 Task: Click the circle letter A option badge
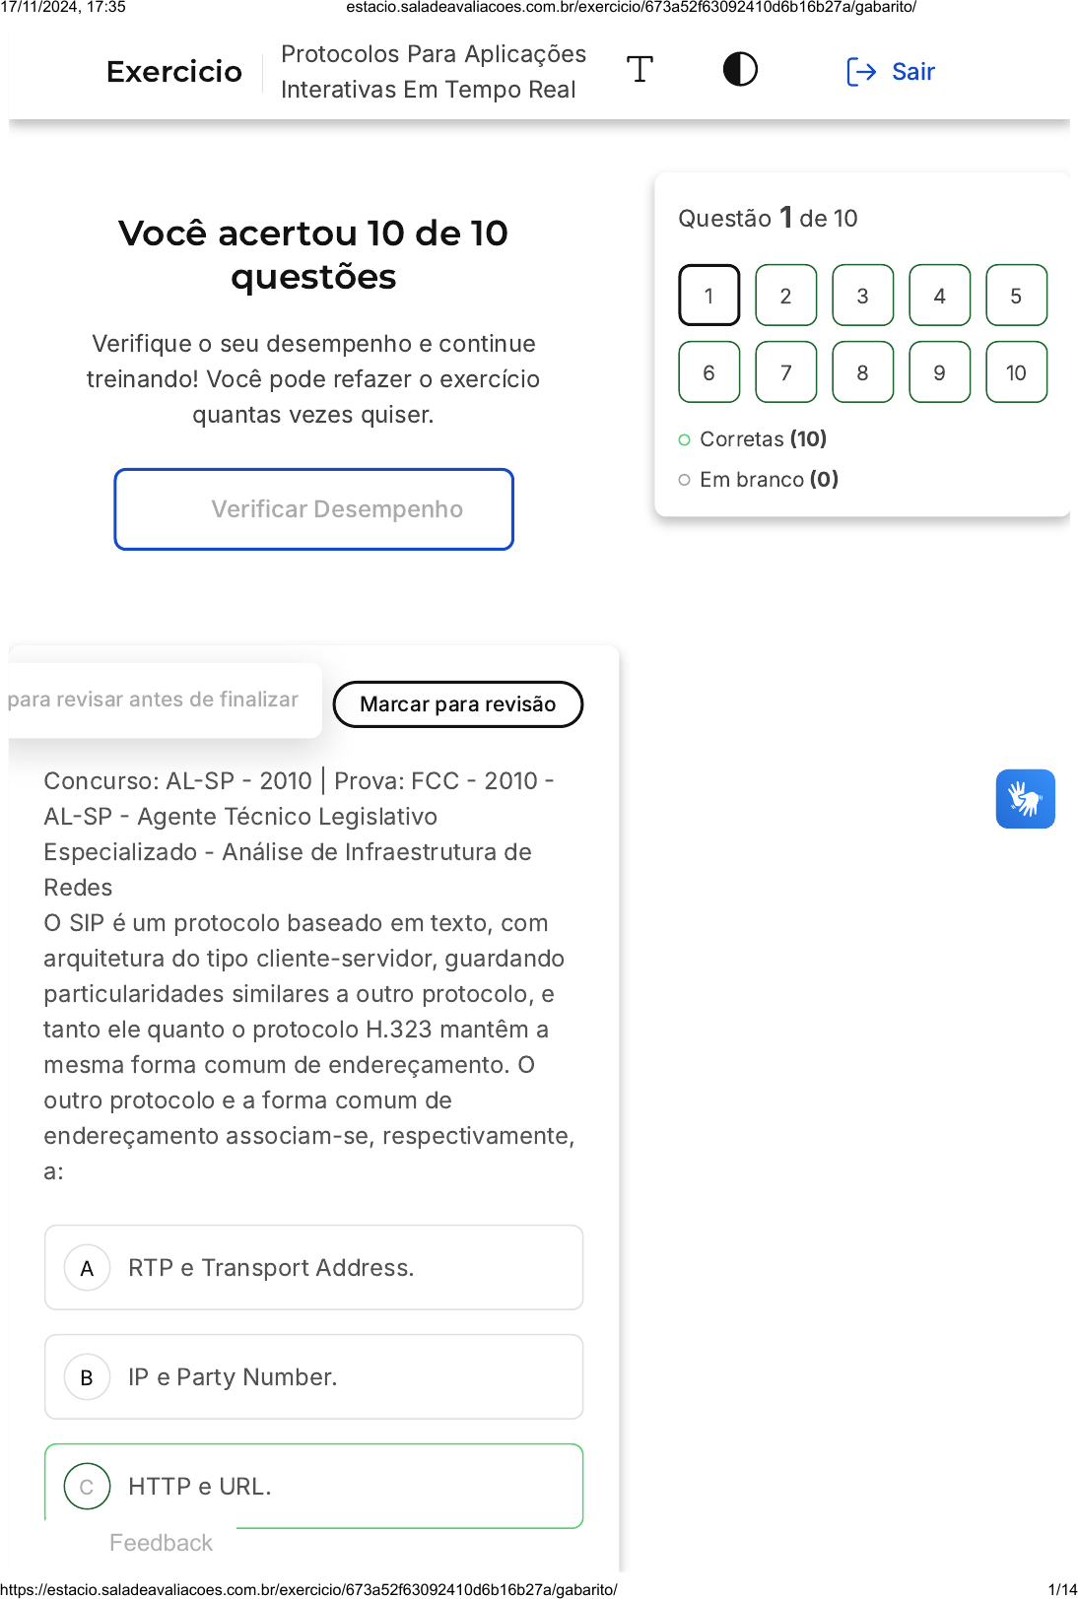point(87,1268)
